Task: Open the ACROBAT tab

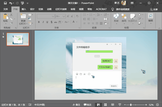Action: pos(101,9)
